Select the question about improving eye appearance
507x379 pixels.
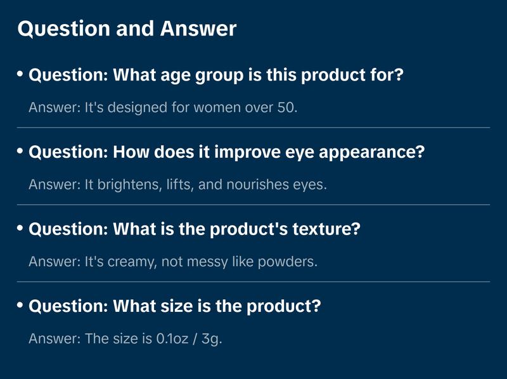click(227, 152)
